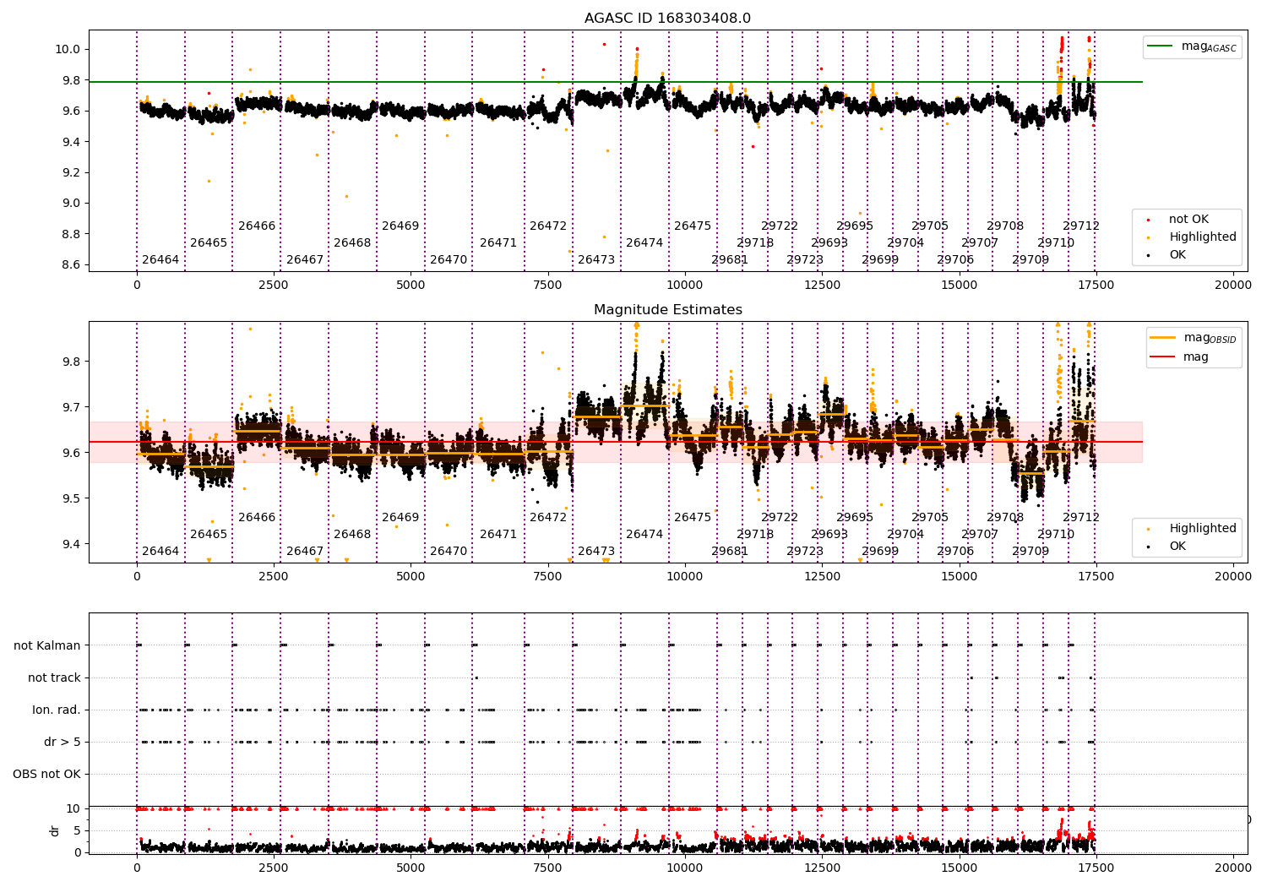Click obsid label 29706 in Magnitude Estimates plot
The width and height of the screenshot is (1267, 887).
(x=955, y=551)
